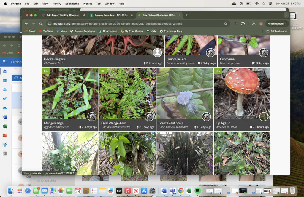The image size is (304, 197).
Task: Open the OneDrive icon in Outlook sidebar
Action: click(5, 108)
